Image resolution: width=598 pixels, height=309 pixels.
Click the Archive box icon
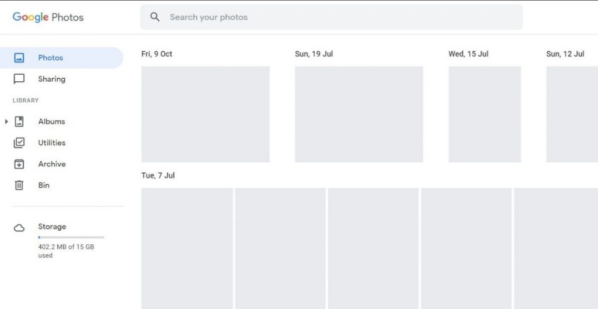pyautogui.click(x=19, y=164)
